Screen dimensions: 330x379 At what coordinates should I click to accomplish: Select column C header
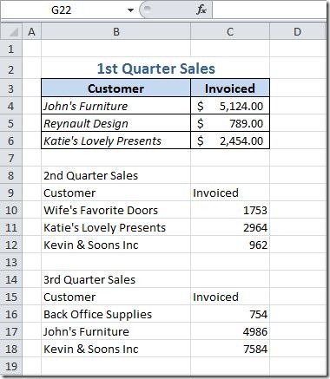click(230, 32)
